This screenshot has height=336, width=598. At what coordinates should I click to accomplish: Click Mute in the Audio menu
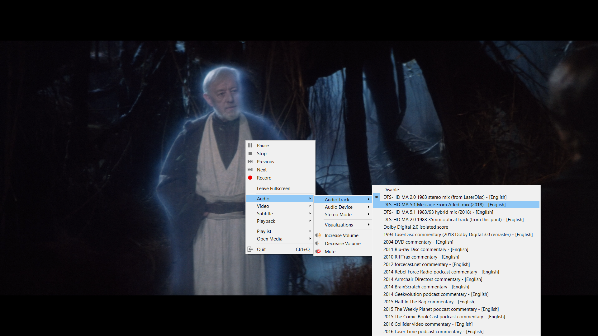(343, 251)
